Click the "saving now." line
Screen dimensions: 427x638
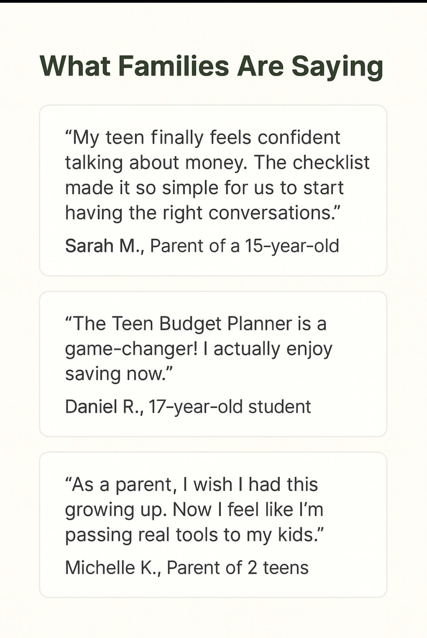(x=119, y=374)
